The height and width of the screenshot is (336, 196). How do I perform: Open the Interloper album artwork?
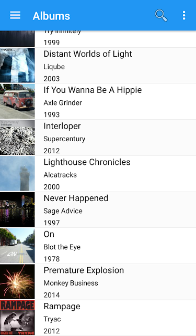(17, 138)
